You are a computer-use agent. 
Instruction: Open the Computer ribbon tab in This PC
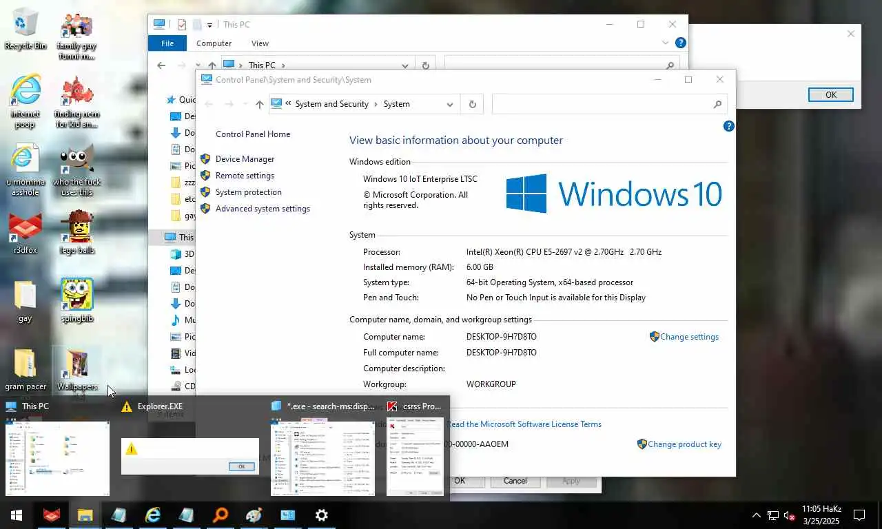214,43
